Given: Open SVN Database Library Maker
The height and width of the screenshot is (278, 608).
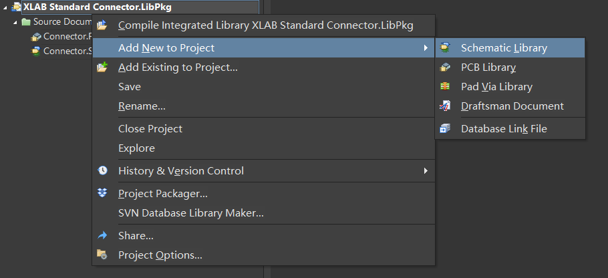Looking at the screenshot, I should click(190, 213).
